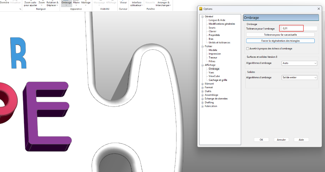325x172 pixels.
Task: Expand the Fabrication tree node
Action: pyautogui.click(x=203, y=106)
